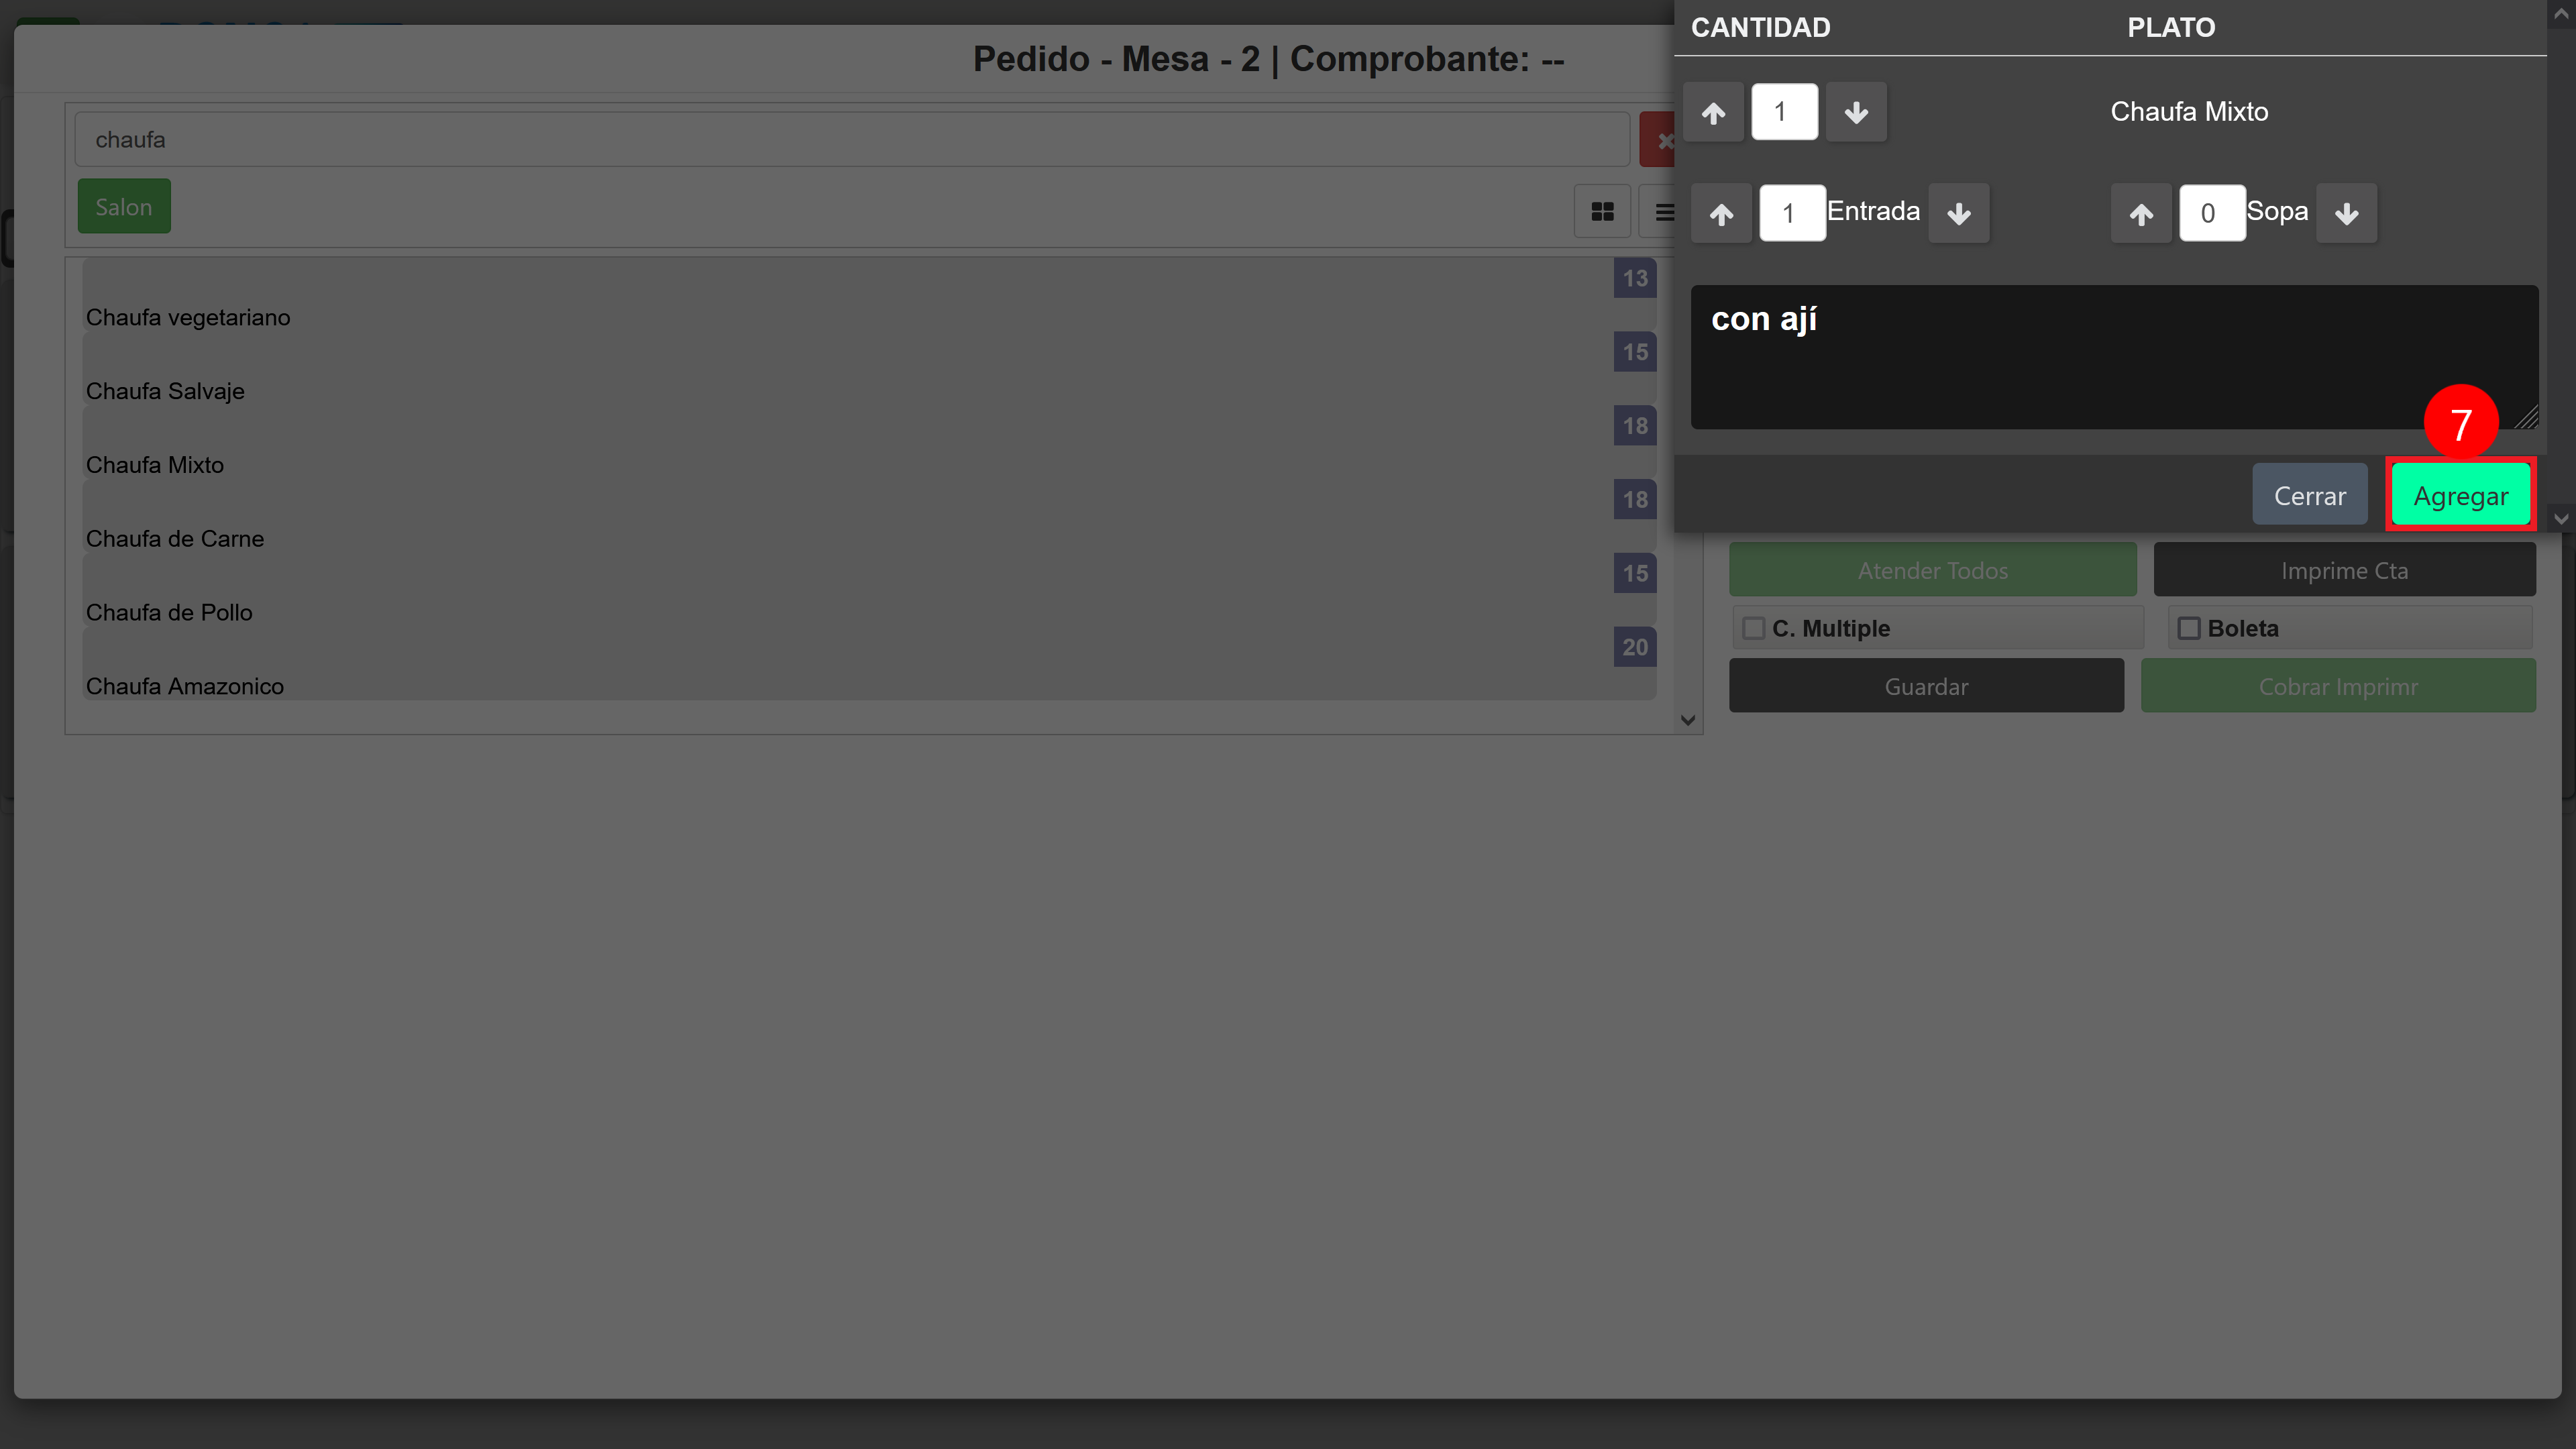The height and width of the screenshot is (1449, 2576).
Task: Click the Guardar button
Action: (1926, 686)
